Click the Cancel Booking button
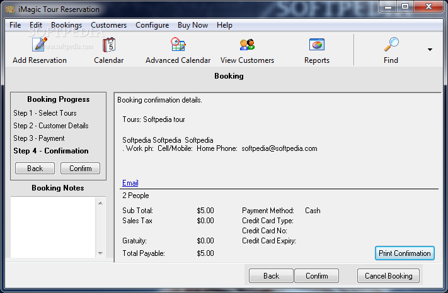 (x=388, y=276)
